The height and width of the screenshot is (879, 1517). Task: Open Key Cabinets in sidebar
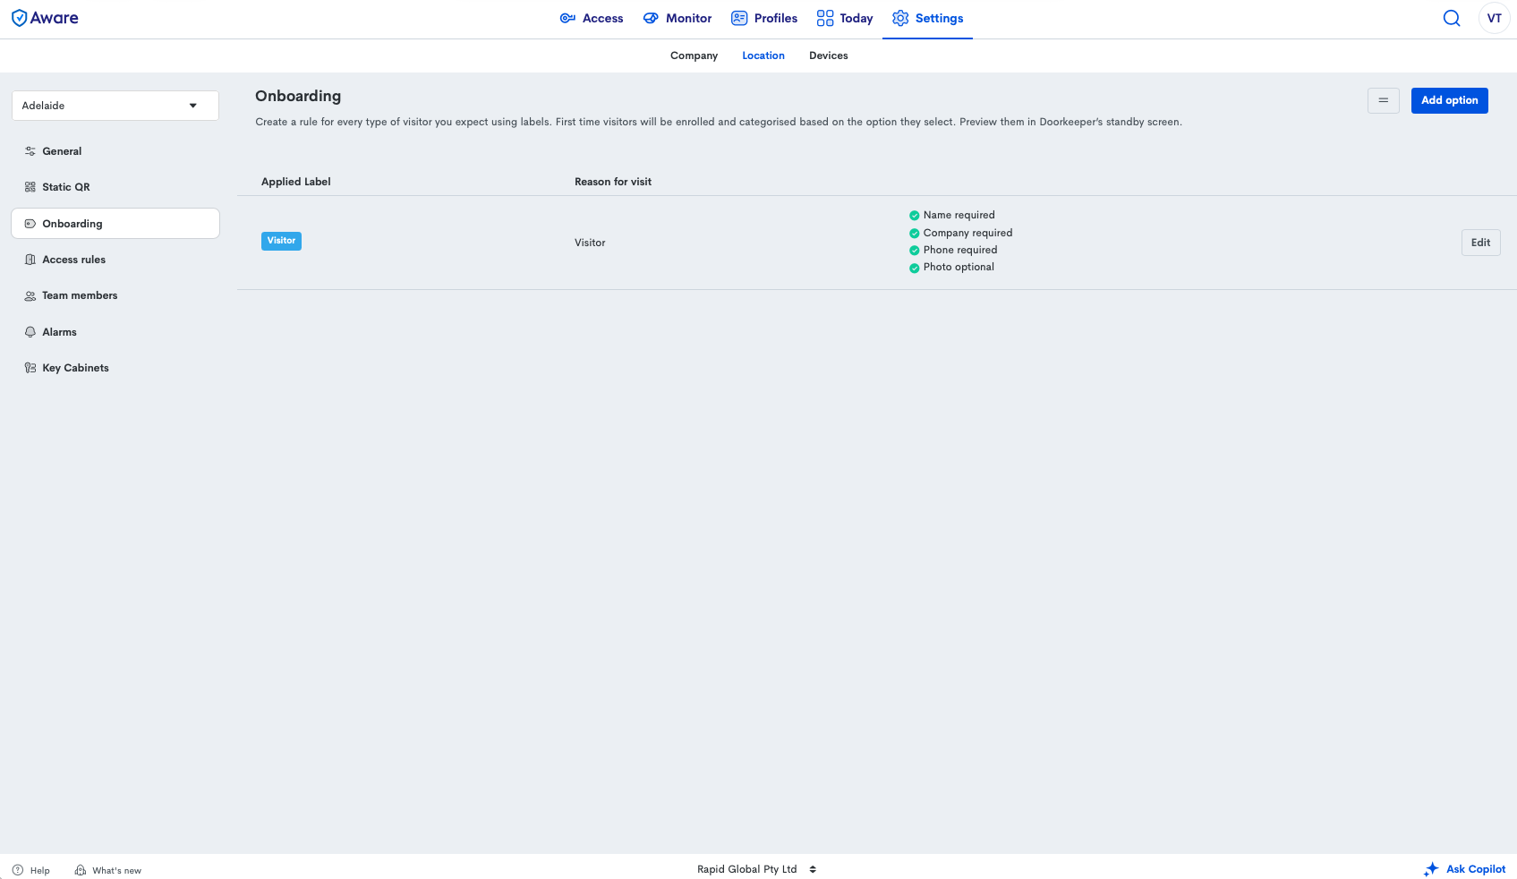click(x=75, y=368)
